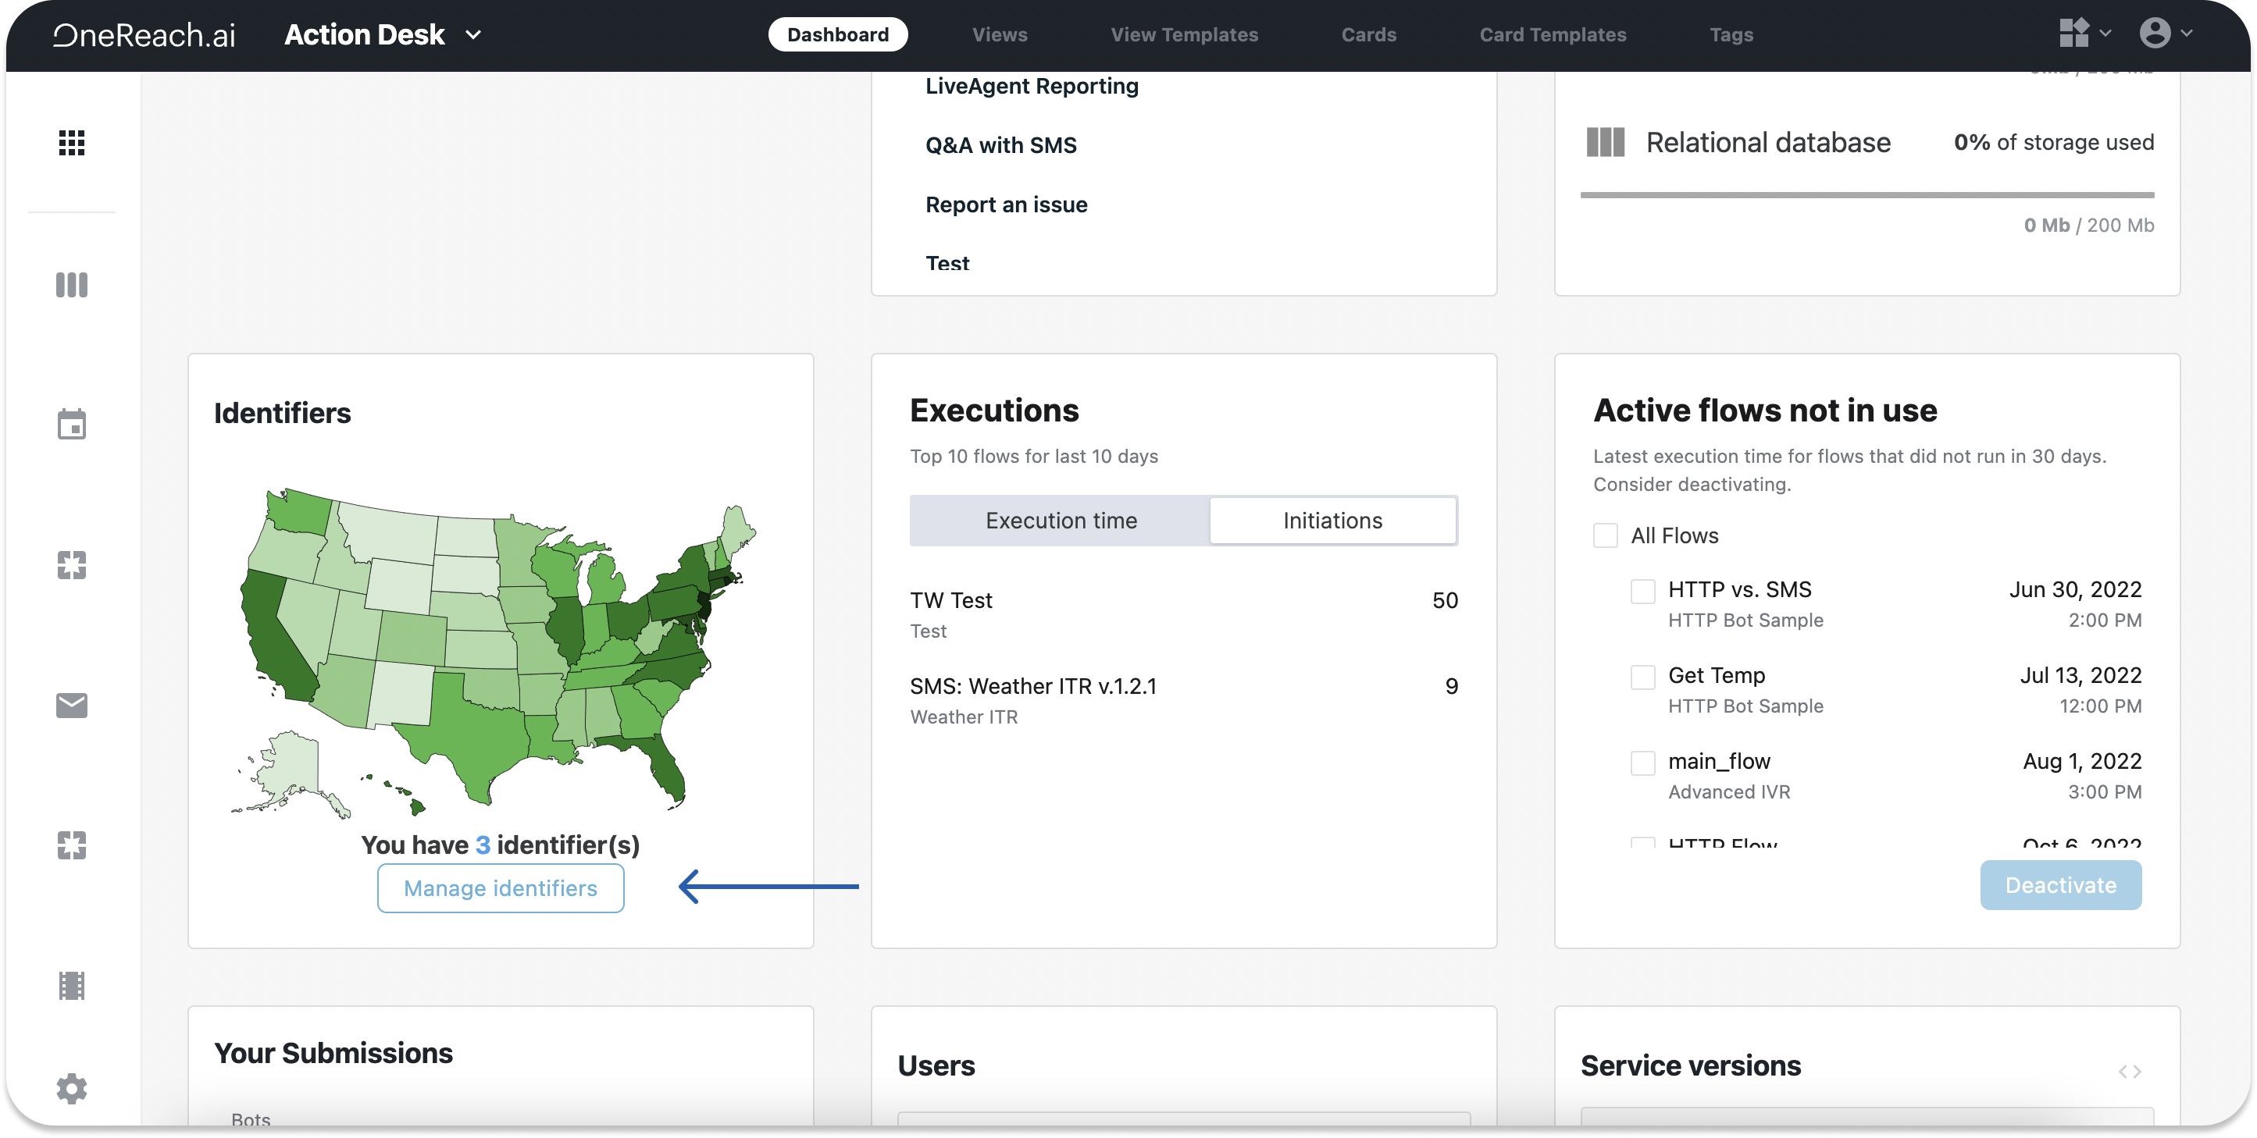Open the Card Templates tab
Image resolution: width=2257 pixels, height=1138 pixels.
click(x=1553, y=35)
